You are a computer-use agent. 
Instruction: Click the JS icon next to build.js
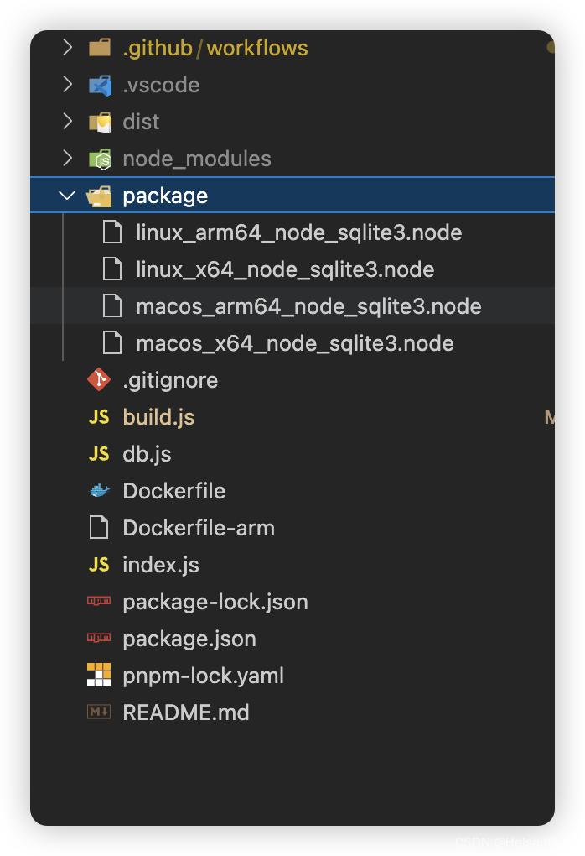tap(98, 417)
